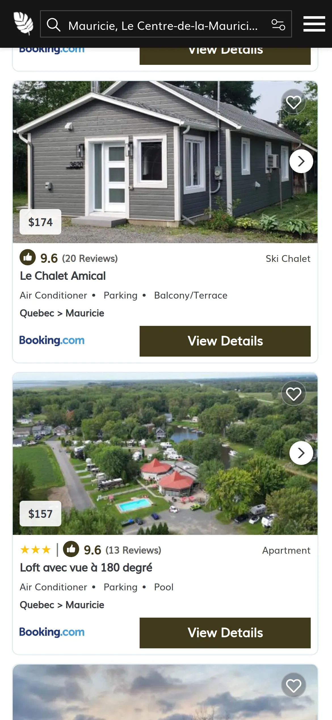Image resolution: width=332 pixels, height=720 pixels.
Task: Click the leaf logo home icon
Action: tap(24, 23)
